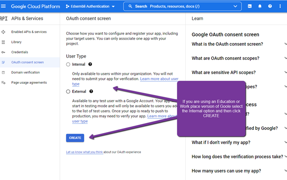Expand the search bar dropdown arrow
This screenshot has width=287, height=180.
click(235, 6)
